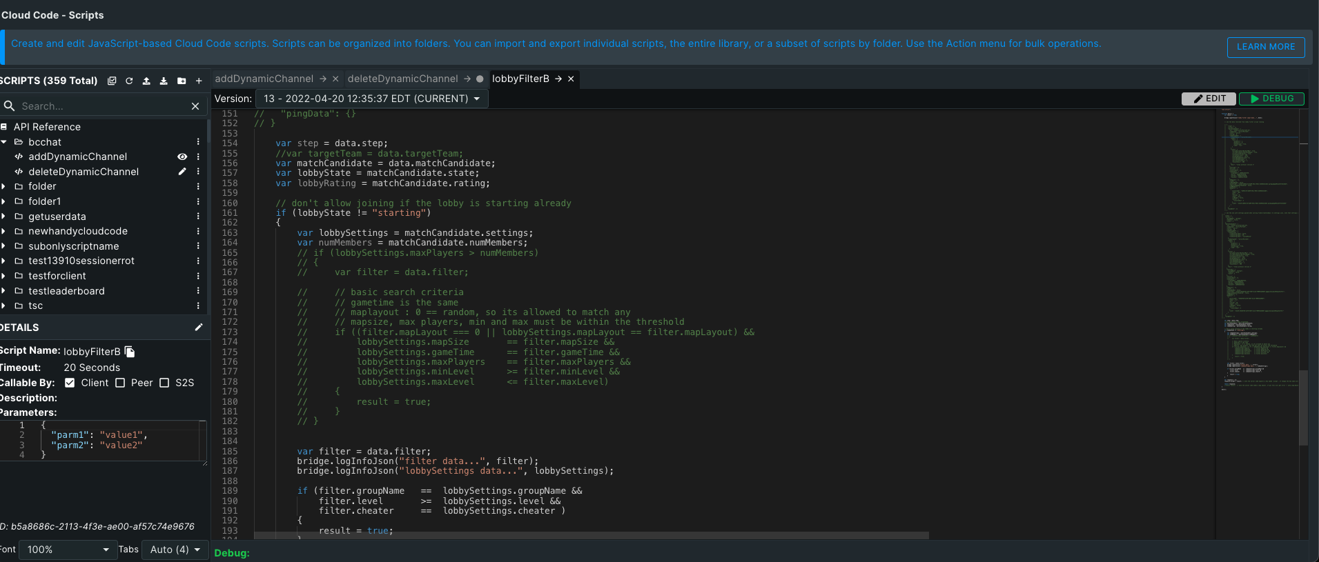Open the Font size 100% dropdown
This screenshot has height=562, width=1319.
67,550
